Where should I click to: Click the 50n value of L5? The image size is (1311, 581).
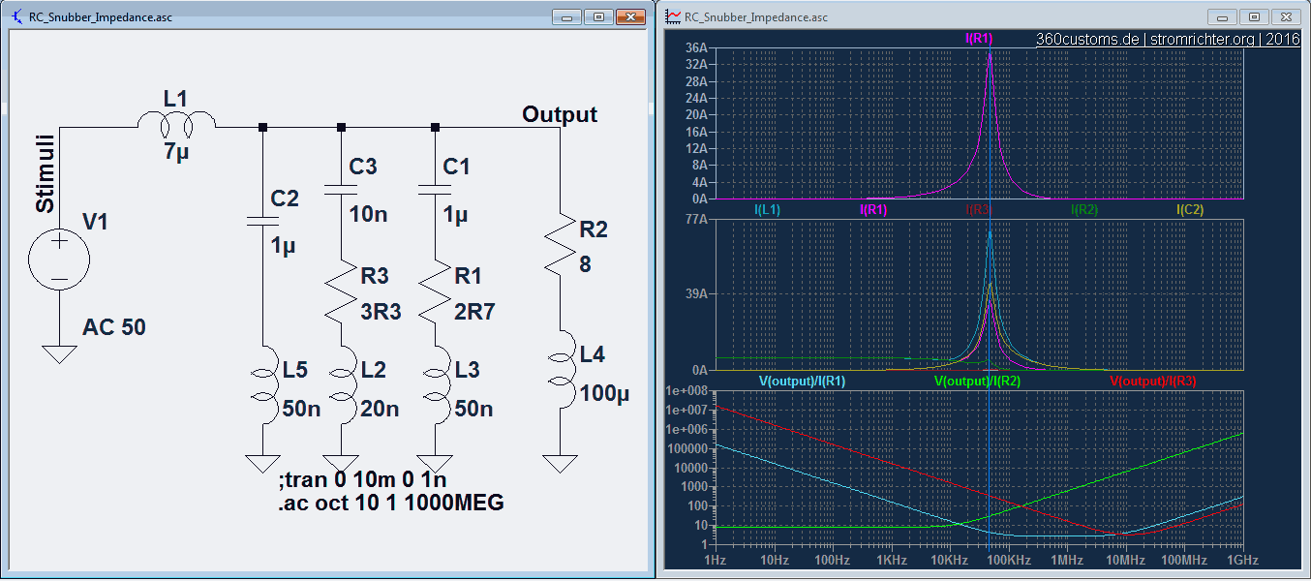tap(302, 409)
